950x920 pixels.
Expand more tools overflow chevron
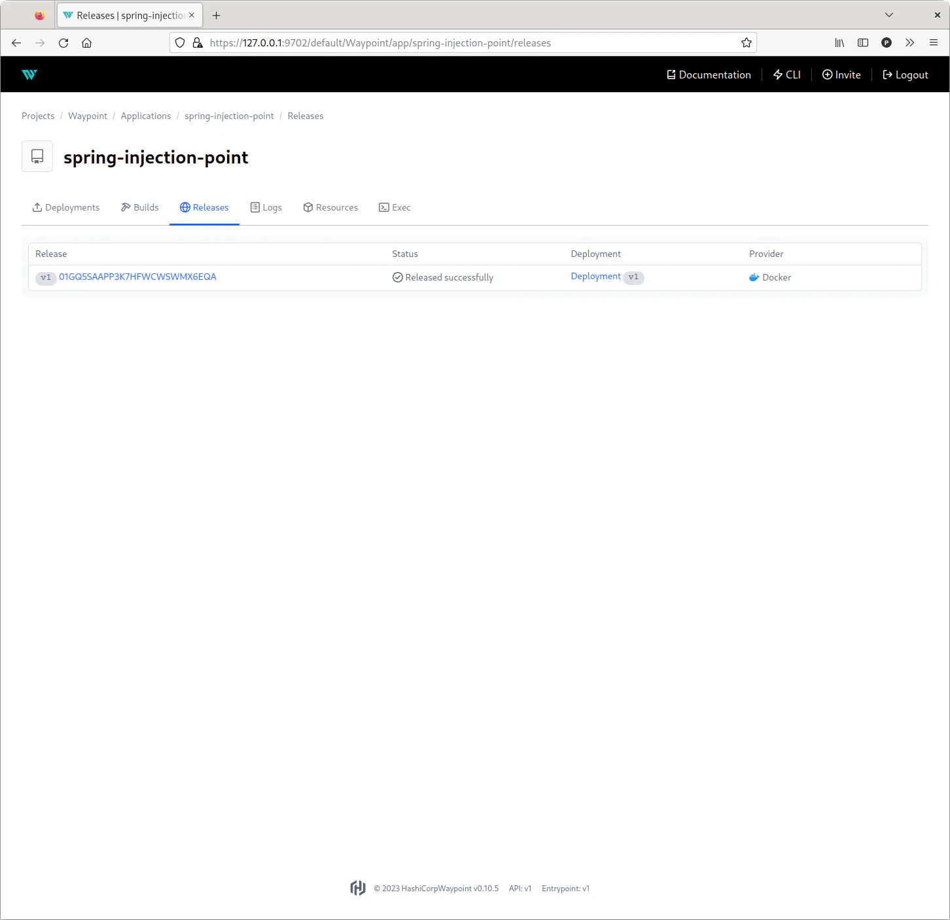point(909,43)
